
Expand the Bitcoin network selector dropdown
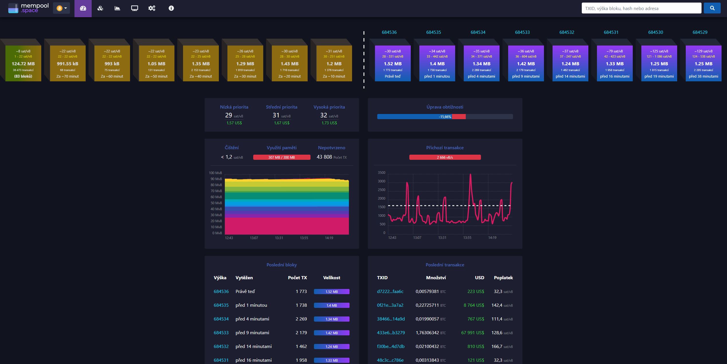pyautogui.click(x=61, y=8)
